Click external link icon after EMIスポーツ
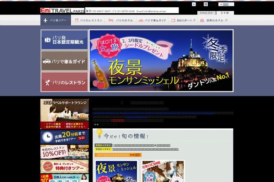 194,20
